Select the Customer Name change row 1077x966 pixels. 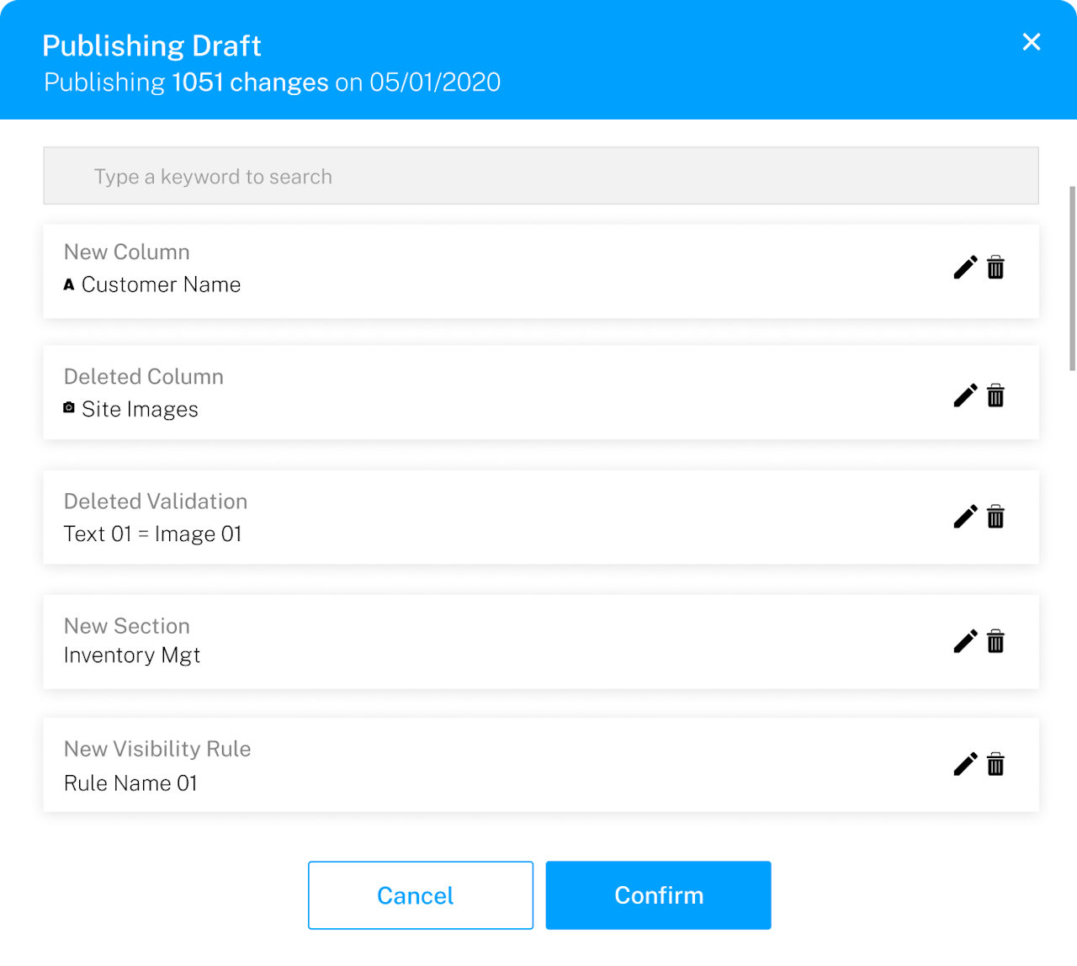pos(505,271)
